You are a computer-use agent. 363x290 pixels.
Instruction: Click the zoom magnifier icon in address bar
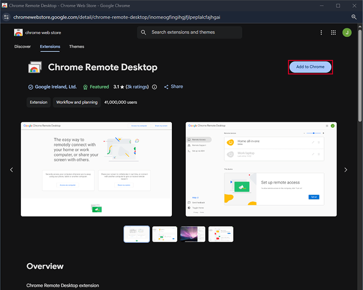point(354,17)
